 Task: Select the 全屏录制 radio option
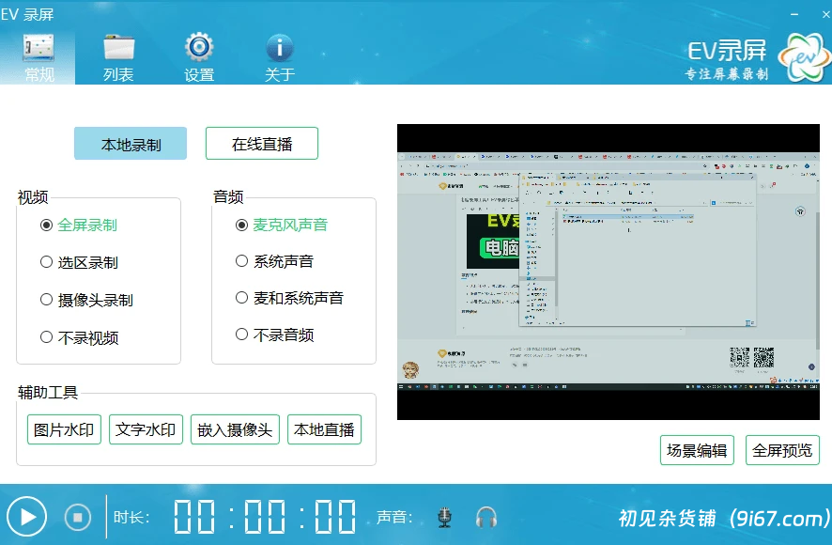(x=79, y=226)
